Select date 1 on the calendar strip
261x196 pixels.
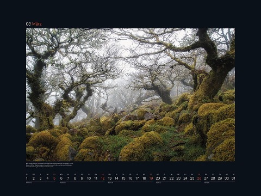pos(27,178)
